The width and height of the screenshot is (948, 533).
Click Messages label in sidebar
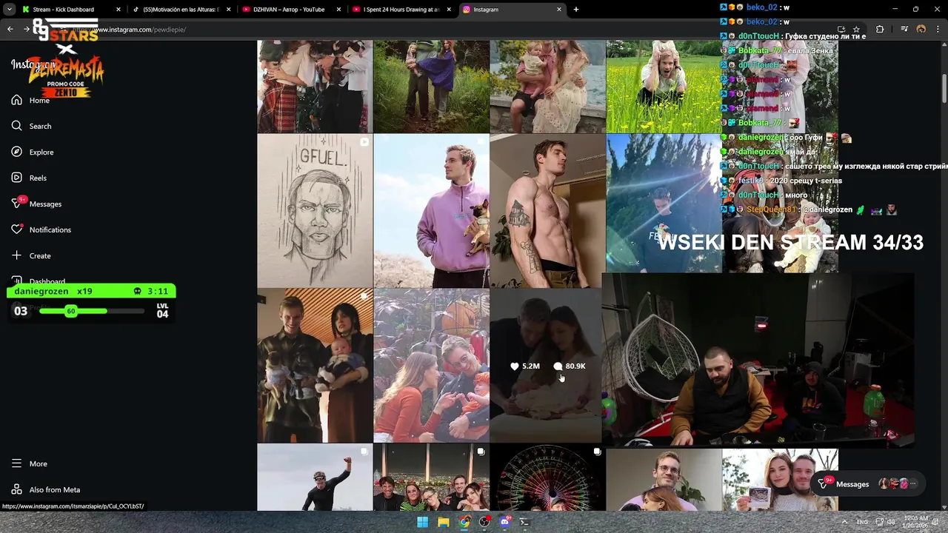(45, 204)
